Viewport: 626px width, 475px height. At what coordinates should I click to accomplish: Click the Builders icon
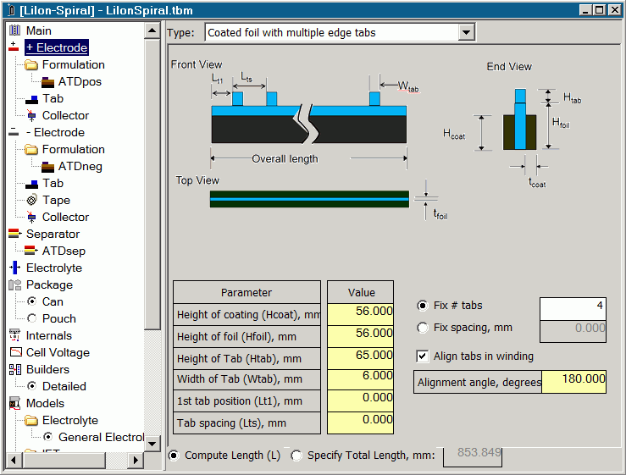(14, 369)
